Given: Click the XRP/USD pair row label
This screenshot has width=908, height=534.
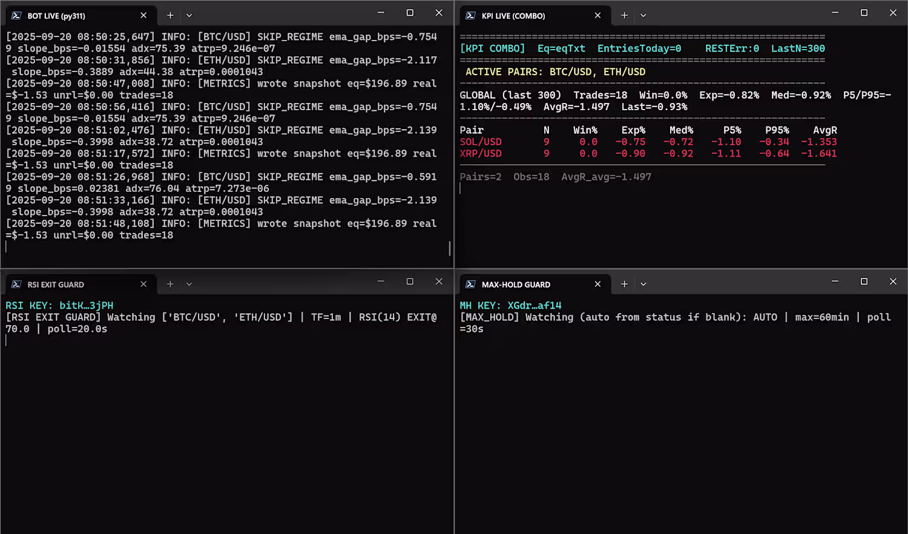Looking at the screenshot, I should click(481, 154).
